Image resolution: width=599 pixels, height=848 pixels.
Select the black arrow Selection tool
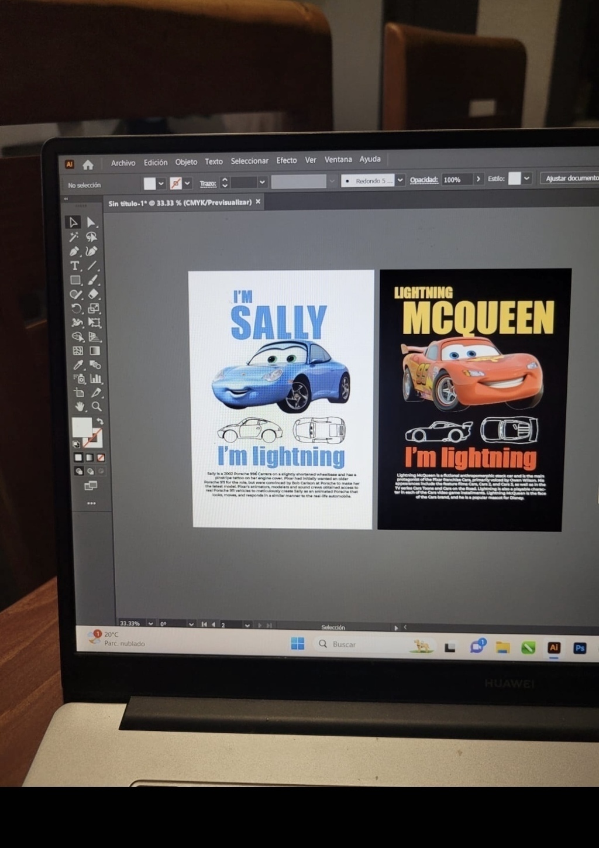[x=73, y=222]
